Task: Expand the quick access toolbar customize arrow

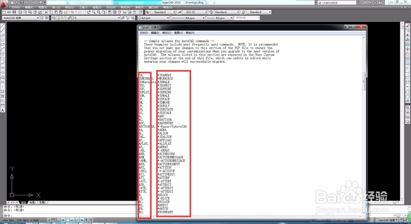Action: tap(45, 2)
